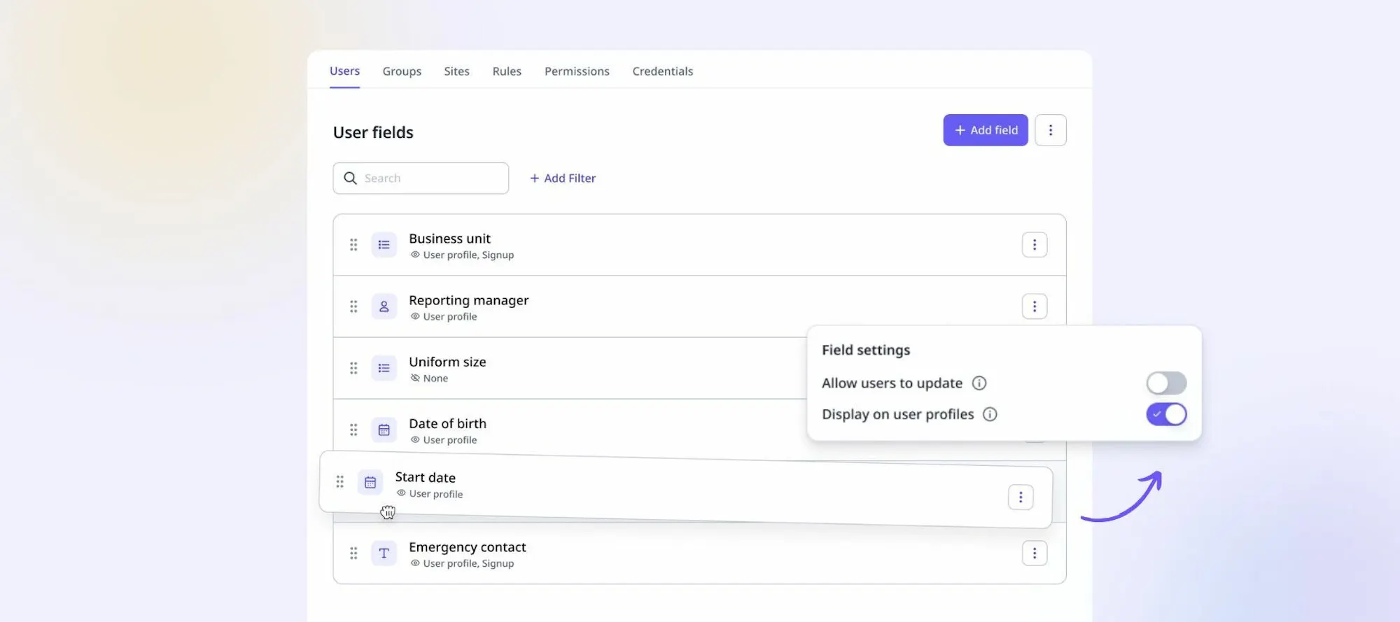Click the list icon of Uniform size
The width and height of the screenshot is (1400, 622).
(x=384, y=368)
